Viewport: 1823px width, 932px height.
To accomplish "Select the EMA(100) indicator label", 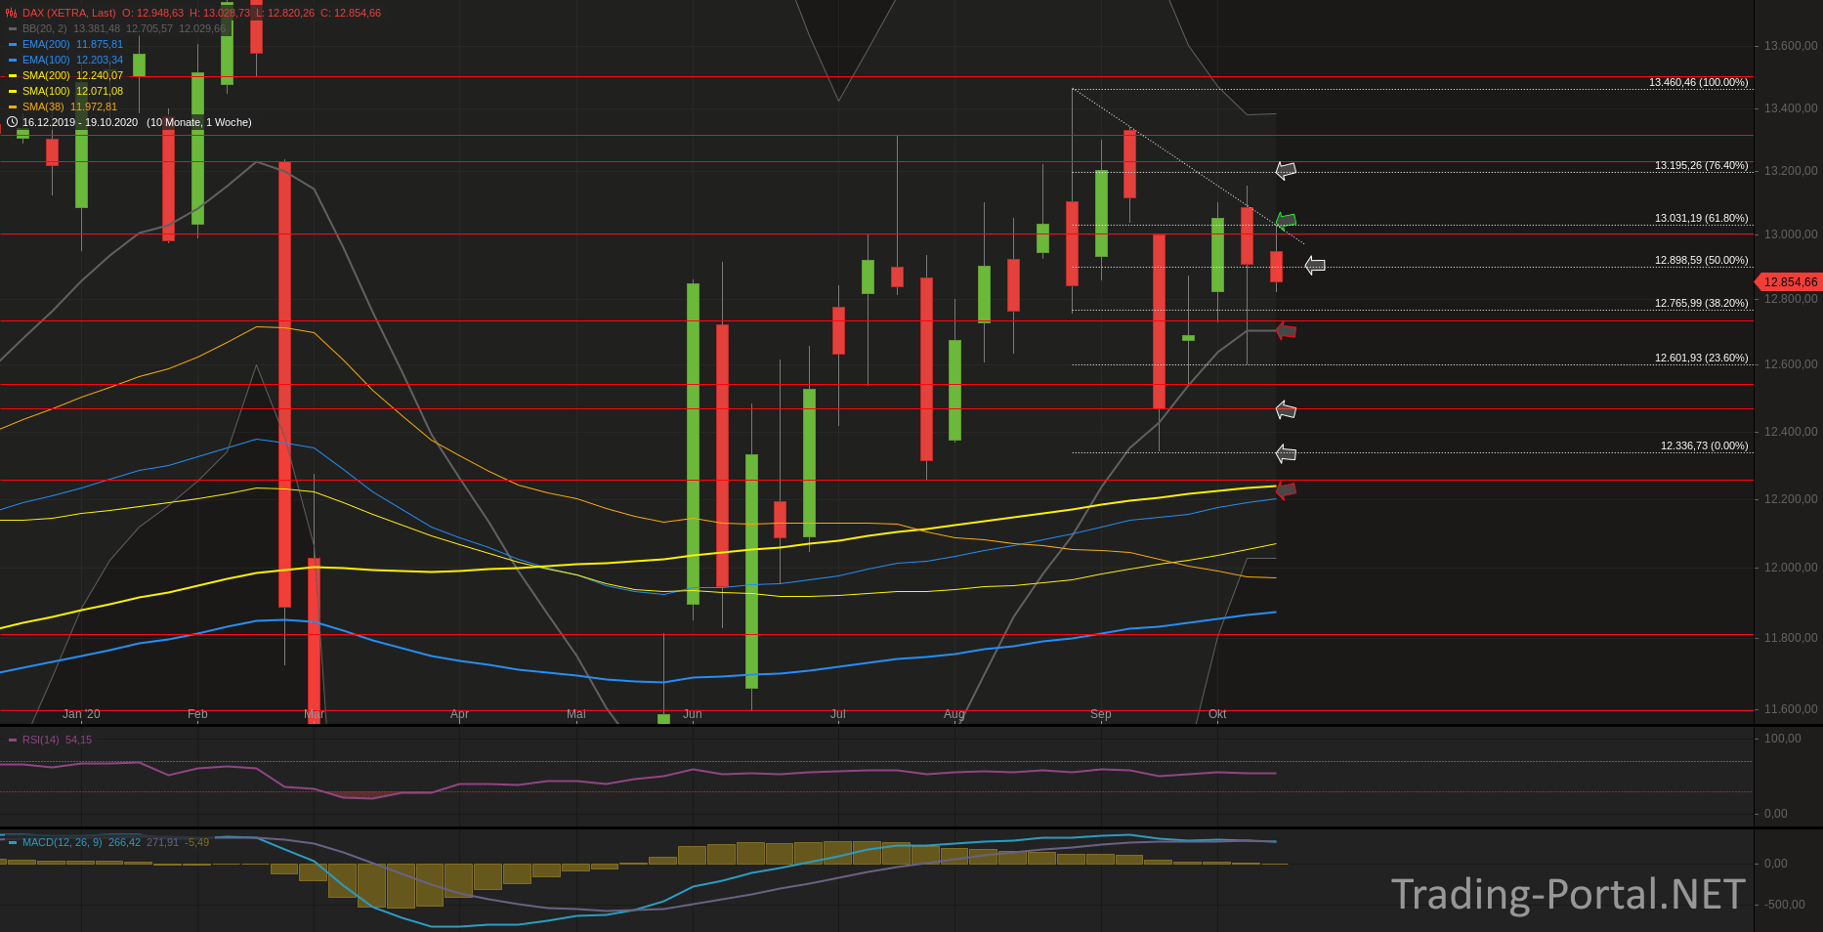I will [x=46, y=60].
